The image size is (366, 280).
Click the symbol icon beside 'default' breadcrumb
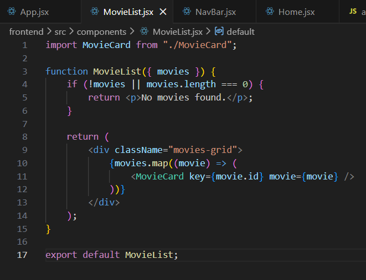[219, 31]
